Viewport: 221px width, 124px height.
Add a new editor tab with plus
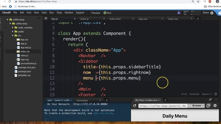pyautogui.click(x=198, y=18)
